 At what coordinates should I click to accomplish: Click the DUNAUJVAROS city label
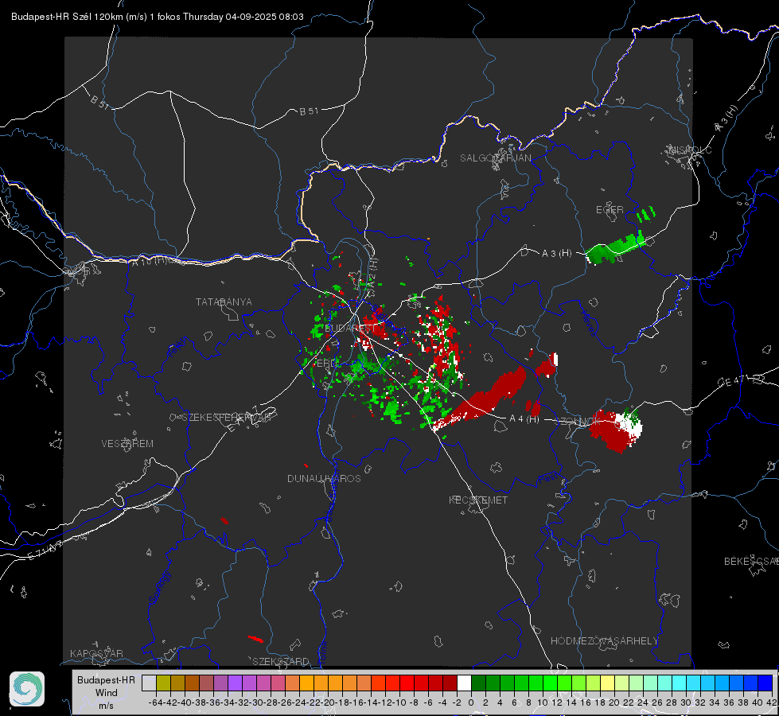(x=324, y=478)
